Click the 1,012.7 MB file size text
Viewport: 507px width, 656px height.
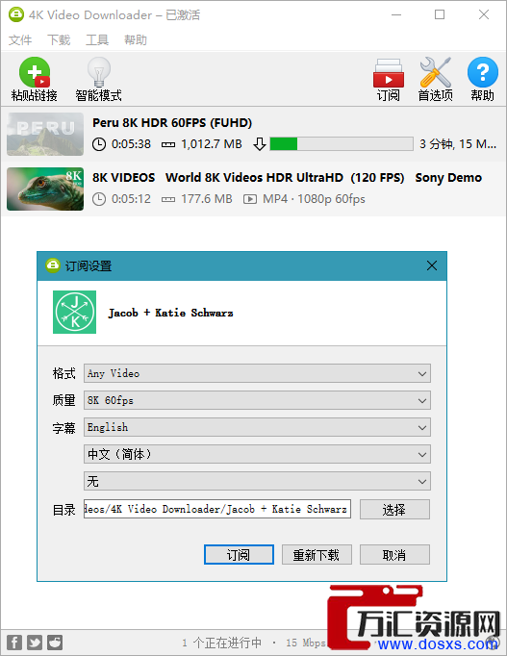[212, 144]
